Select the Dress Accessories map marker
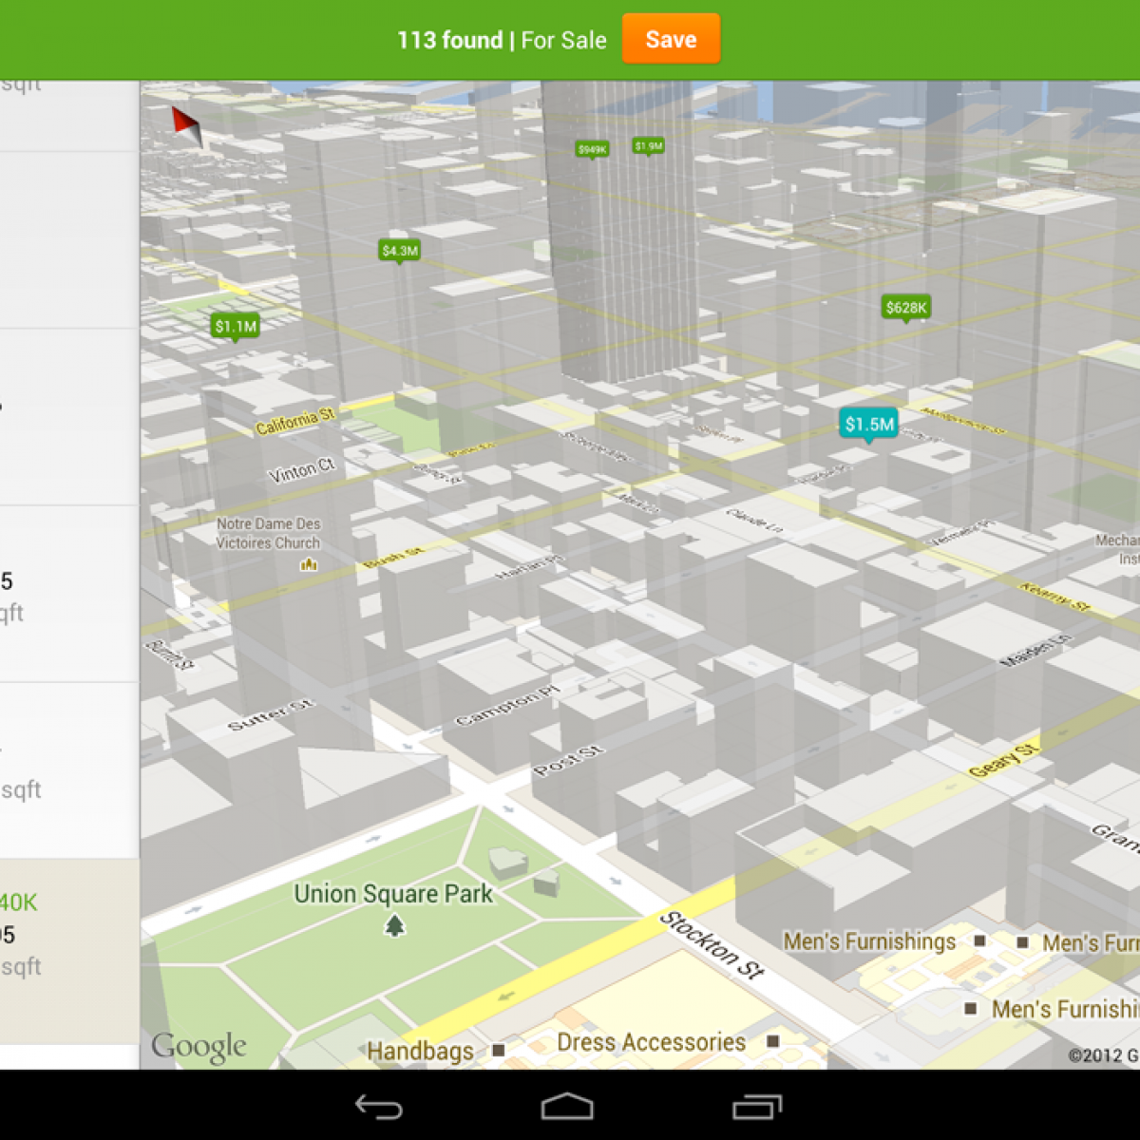This screenshot has height=1140, width=1140. (772, 1042)
